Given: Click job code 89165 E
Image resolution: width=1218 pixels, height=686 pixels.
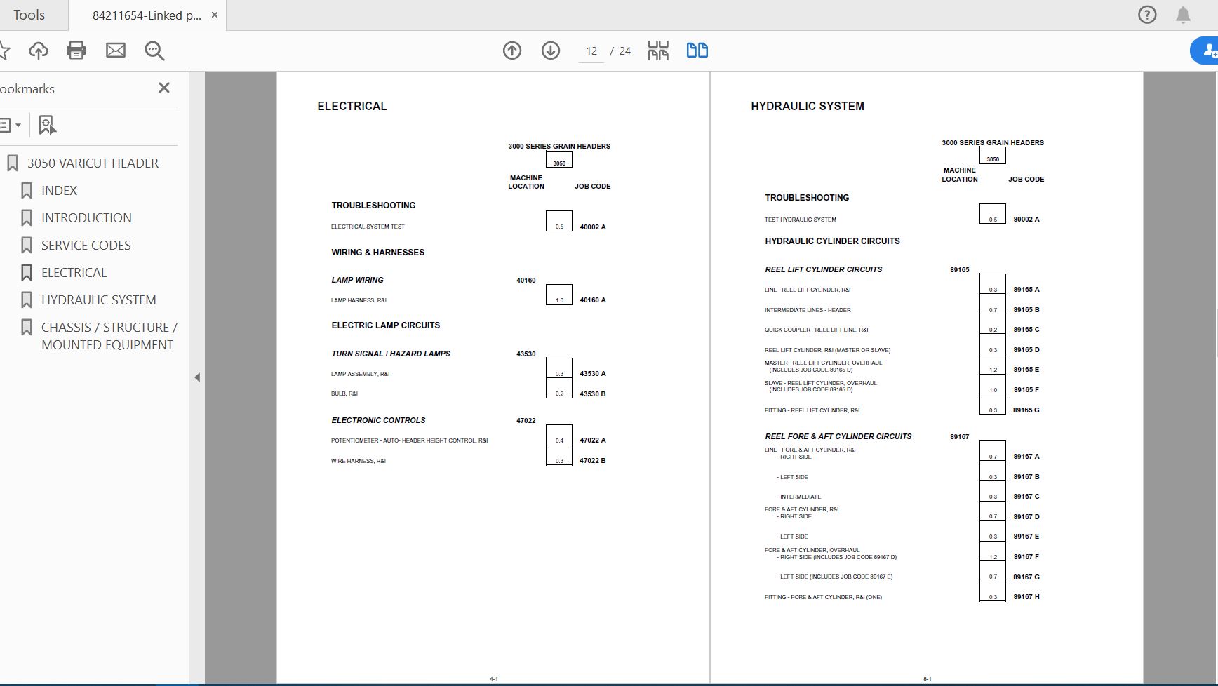Looking at the screenshot, I should coord(1026,370).
